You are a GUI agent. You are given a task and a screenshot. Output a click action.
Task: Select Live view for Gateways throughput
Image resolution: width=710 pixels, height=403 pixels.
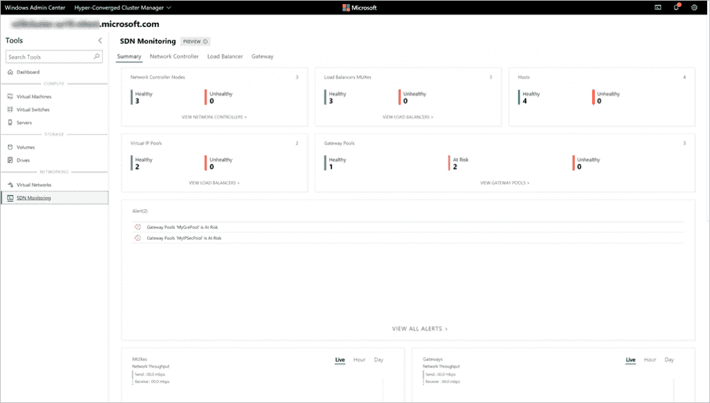pyautogui.click(x=631, y=360)
